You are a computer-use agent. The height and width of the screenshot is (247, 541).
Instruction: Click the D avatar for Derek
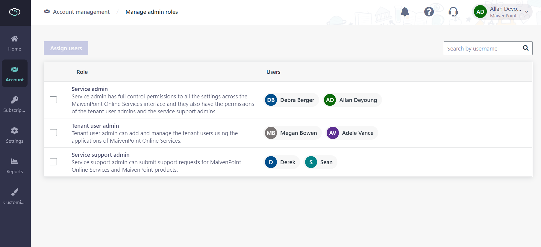pos(271,162)
